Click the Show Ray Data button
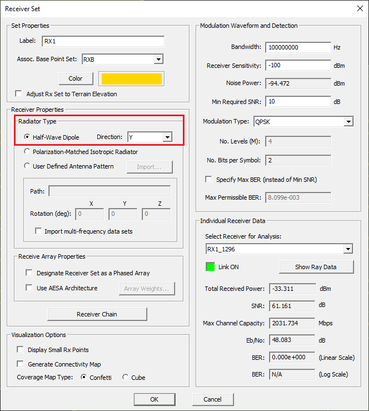This screenshot has height=411, width=369. [316, 267]
